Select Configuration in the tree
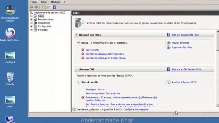 [45, 26]
